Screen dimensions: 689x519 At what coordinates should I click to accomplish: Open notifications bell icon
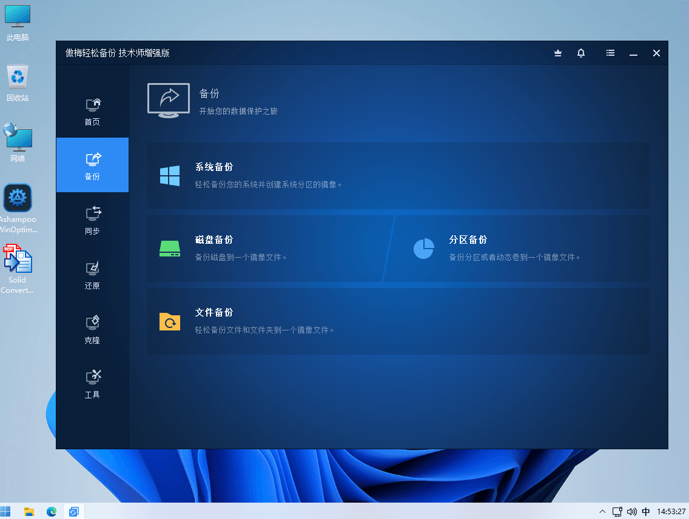pyautogui.click(x=581, y=53)
